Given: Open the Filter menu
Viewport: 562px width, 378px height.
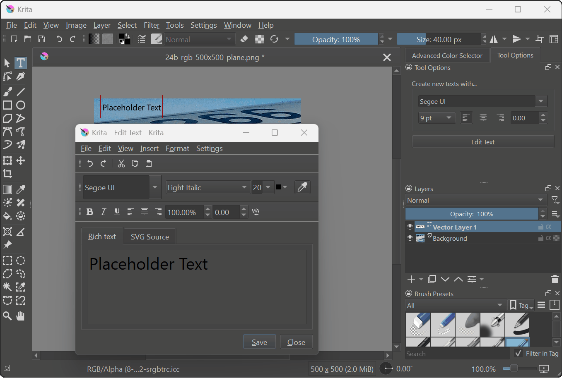Looking at the screenshot, I should [x=151, y=25].
